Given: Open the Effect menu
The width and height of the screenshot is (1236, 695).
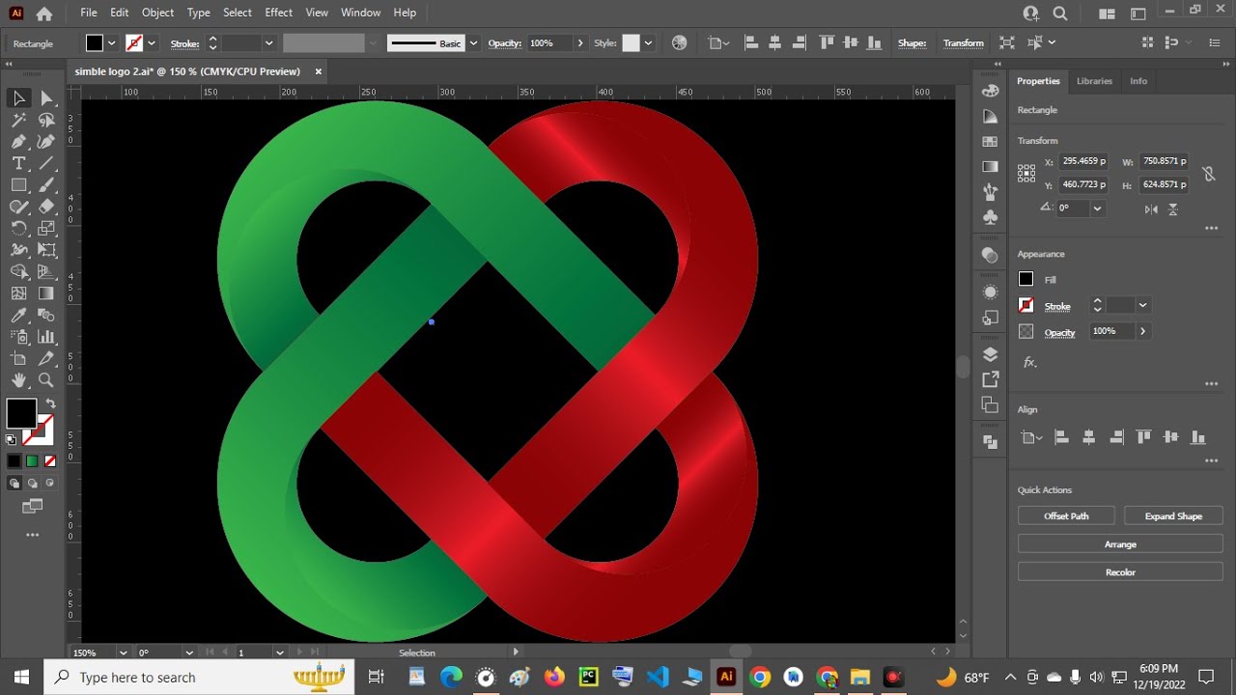Looking at the screenshot, I should [x=278, y=13].
